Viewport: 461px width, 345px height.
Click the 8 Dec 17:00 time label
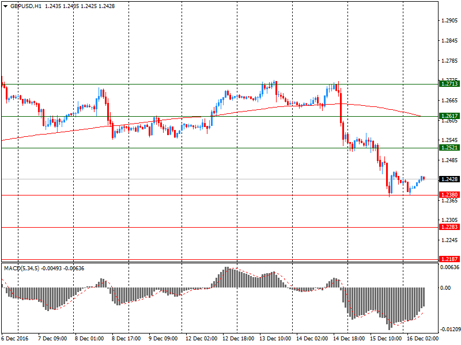[126, 339]
